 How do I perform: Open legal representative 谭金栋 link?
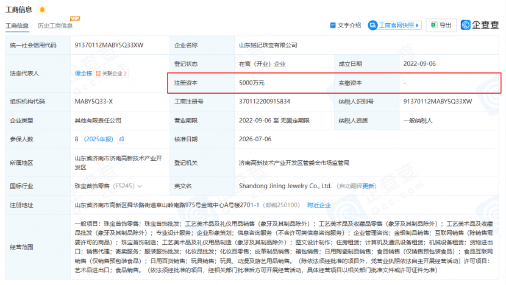pos(84,74)
